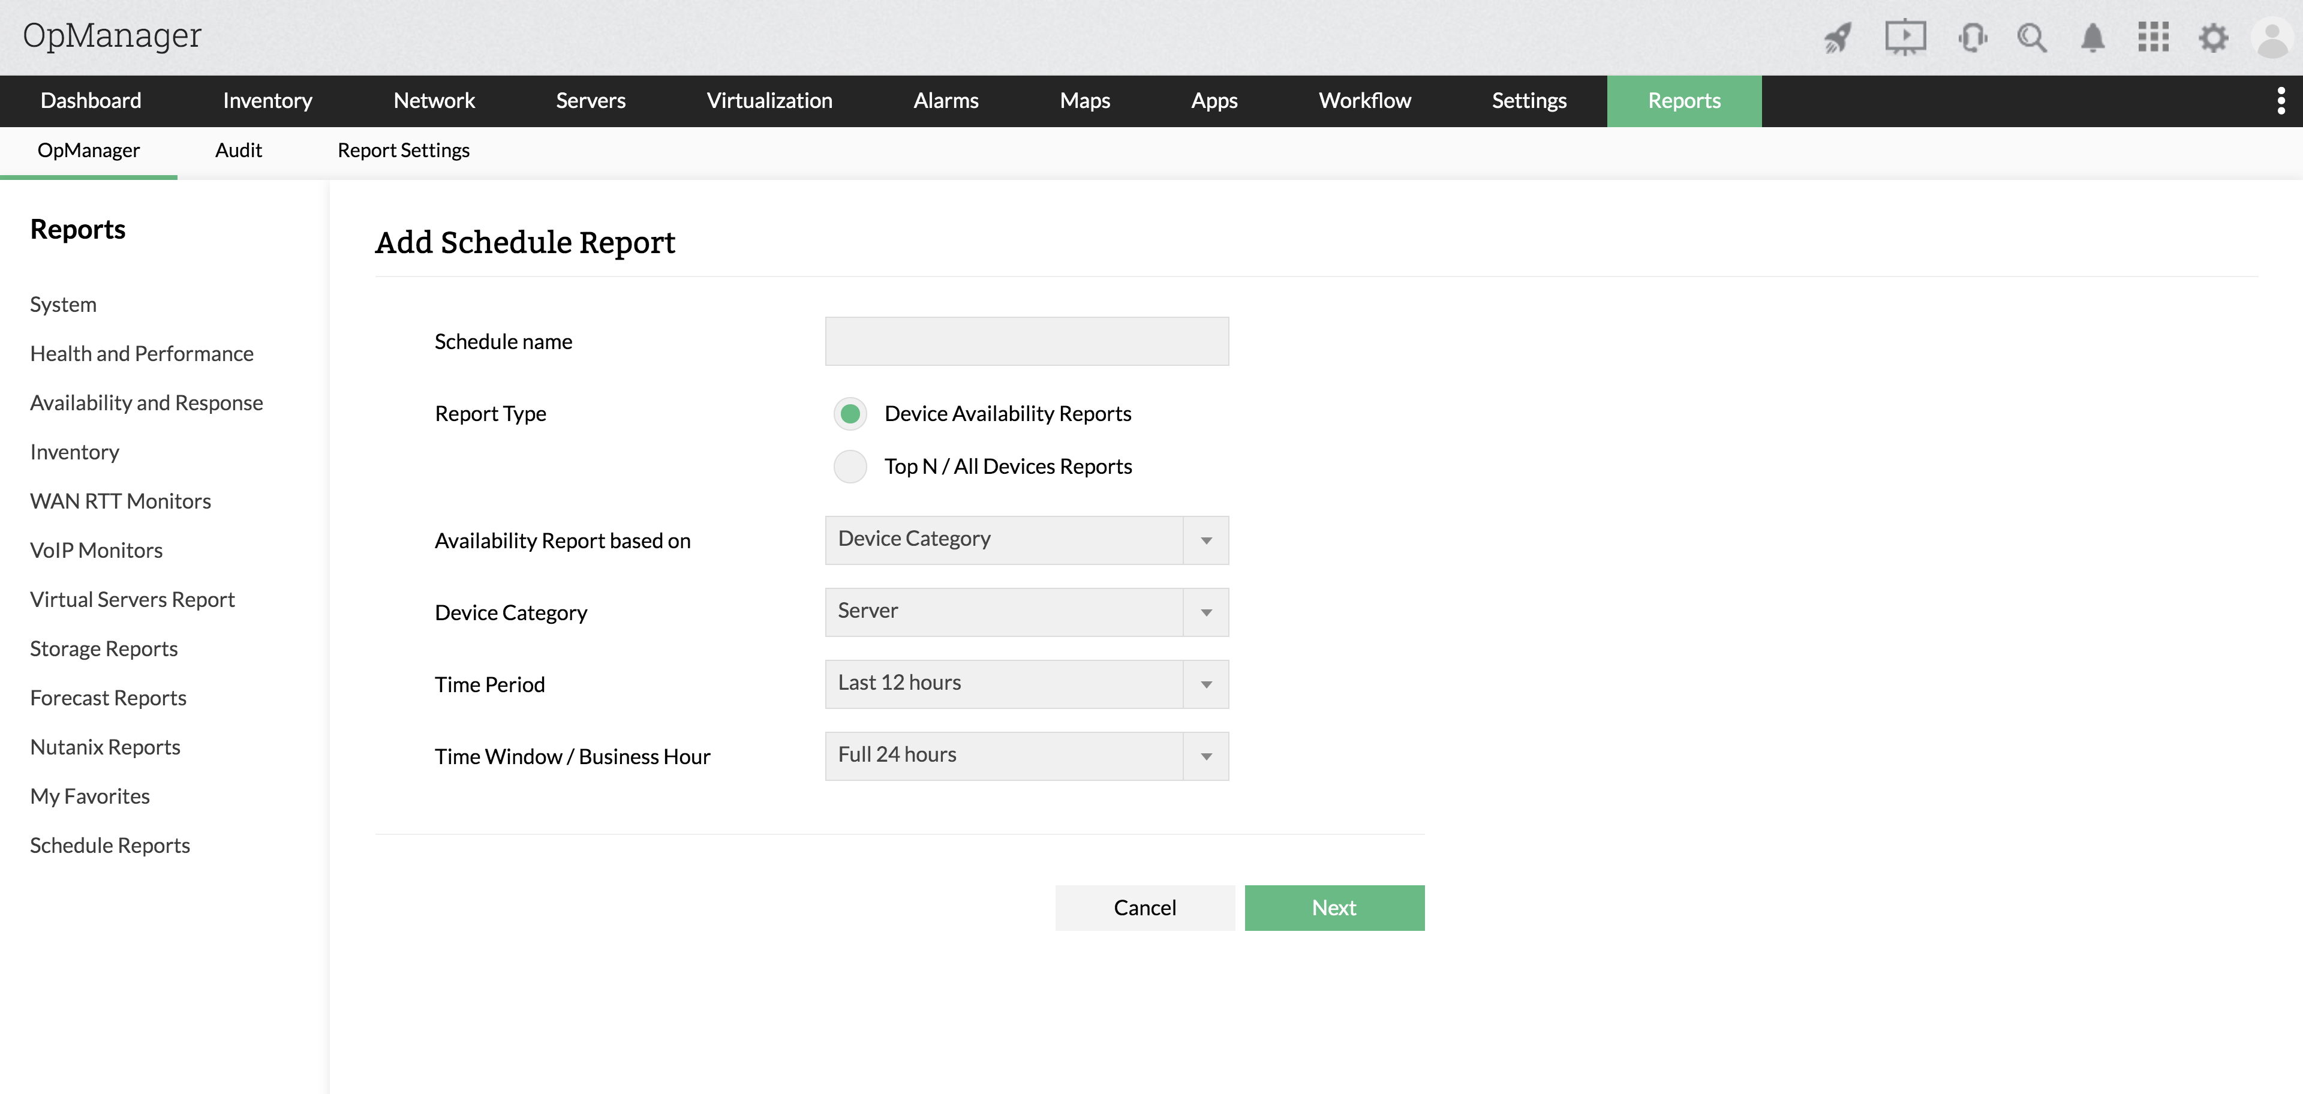Open the Report Settings tab
The width and height of the screenshot is (2303, 1094).
point(403,150)
